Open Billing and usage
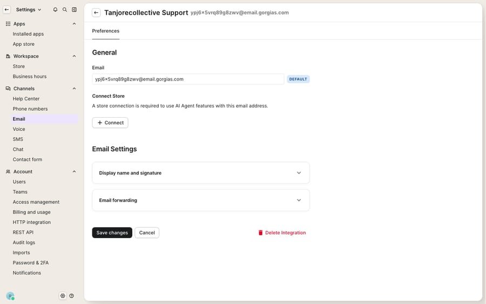Viewport: 486px width, 304px height. pos(32,212)
